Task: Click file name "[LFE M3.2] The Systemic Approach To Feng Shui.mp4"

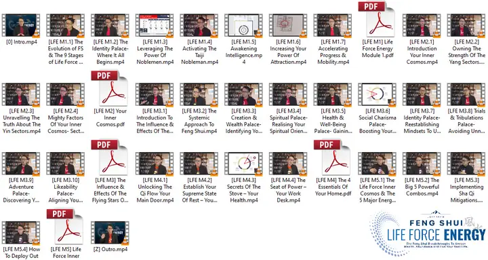Action: 199,121
